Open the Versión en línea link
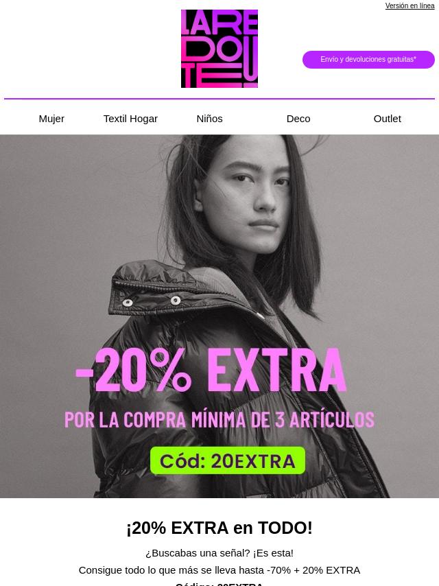Image resolution: width=439 pixels, height=586 pixels. point(410,6)
